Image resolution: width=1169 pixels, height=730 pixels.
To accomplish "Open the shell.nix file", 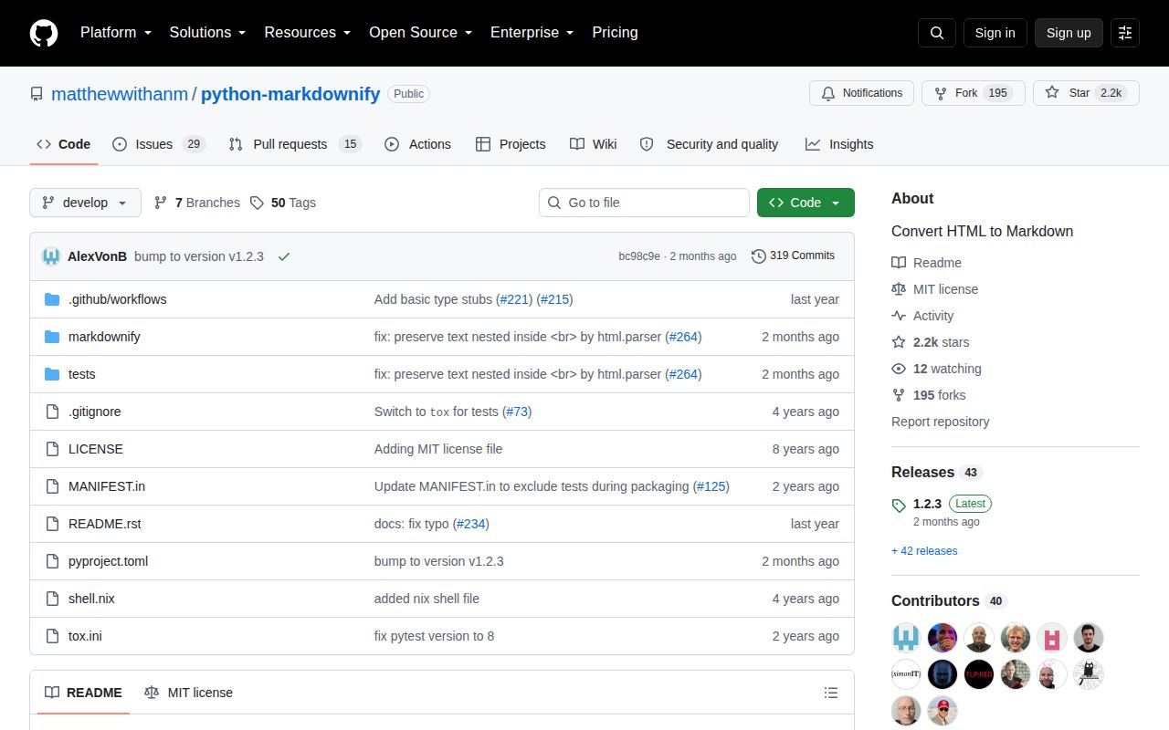I will tap(91, 599).
